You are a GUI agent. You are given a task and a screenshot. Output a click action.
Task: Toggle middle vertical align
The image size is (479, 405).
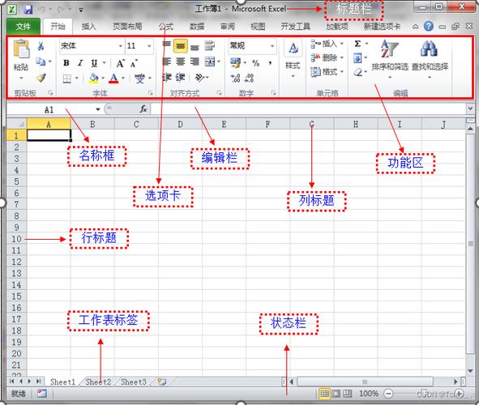pos(181,46)
